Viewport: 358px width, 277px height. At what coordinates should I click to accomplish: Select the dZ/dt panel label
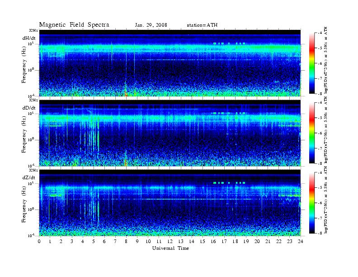[x=29, y=177]
